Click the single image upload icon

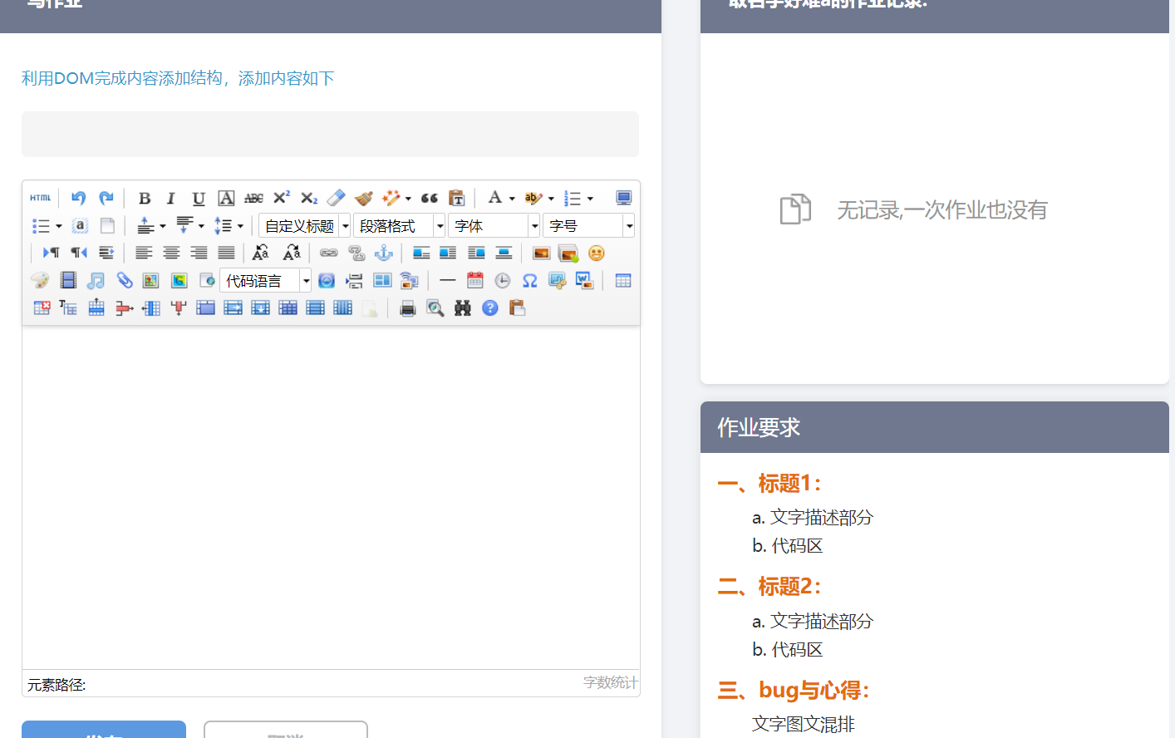[541, 253]
